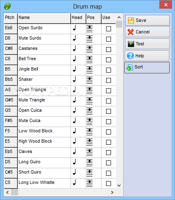Open Help for the drum map
The width and height of the screenshot is (175, 200).
[x=147, y=56]
